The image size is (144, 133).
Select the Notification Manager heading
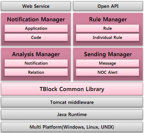[x=36, y=19]
